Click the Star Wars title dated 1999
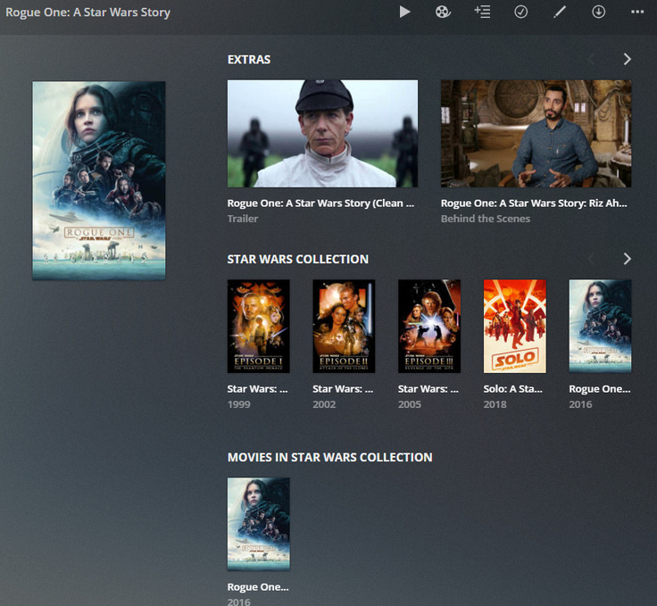657x606 pixels. [x=257, y=389]
